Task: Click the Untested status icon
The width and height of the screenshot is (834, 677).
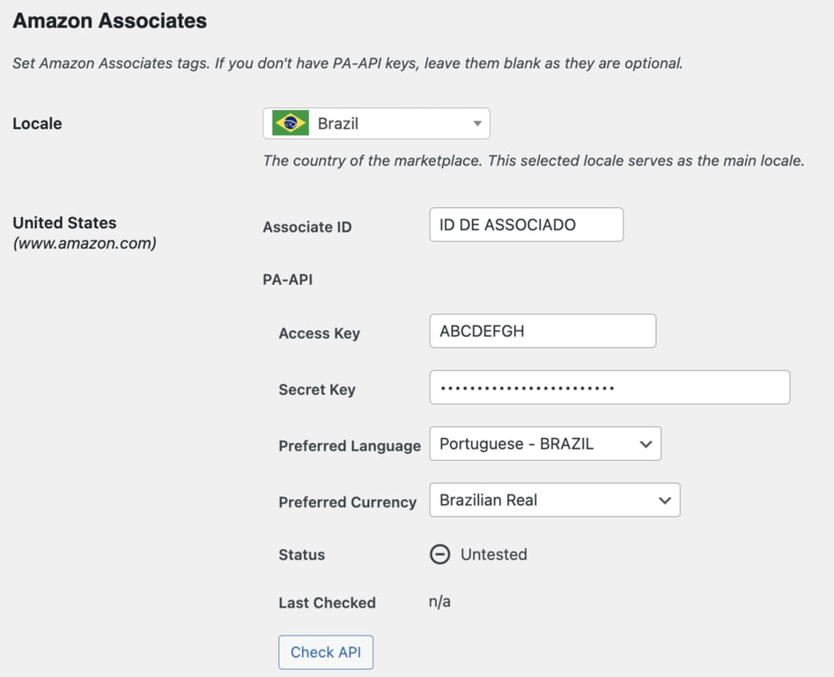Action: click(x=439, y=554)
